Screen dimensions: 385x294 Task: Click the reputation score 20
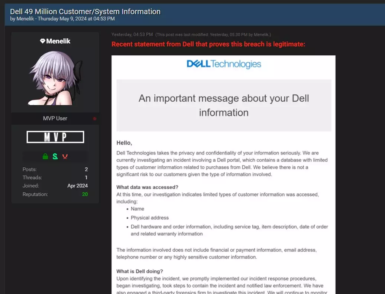pos(85,194)
